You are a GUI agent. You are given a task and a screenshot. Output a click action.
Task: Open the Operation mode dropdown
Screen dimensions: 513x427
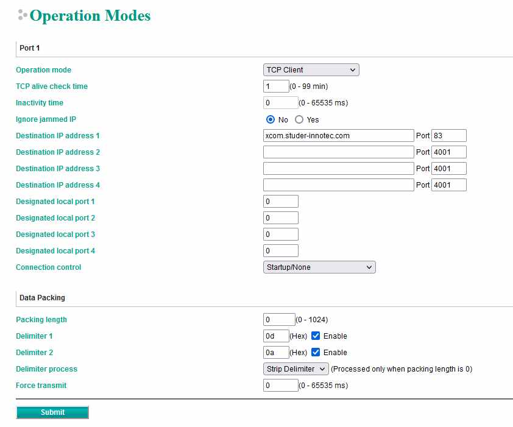click(x=311, y=70)
